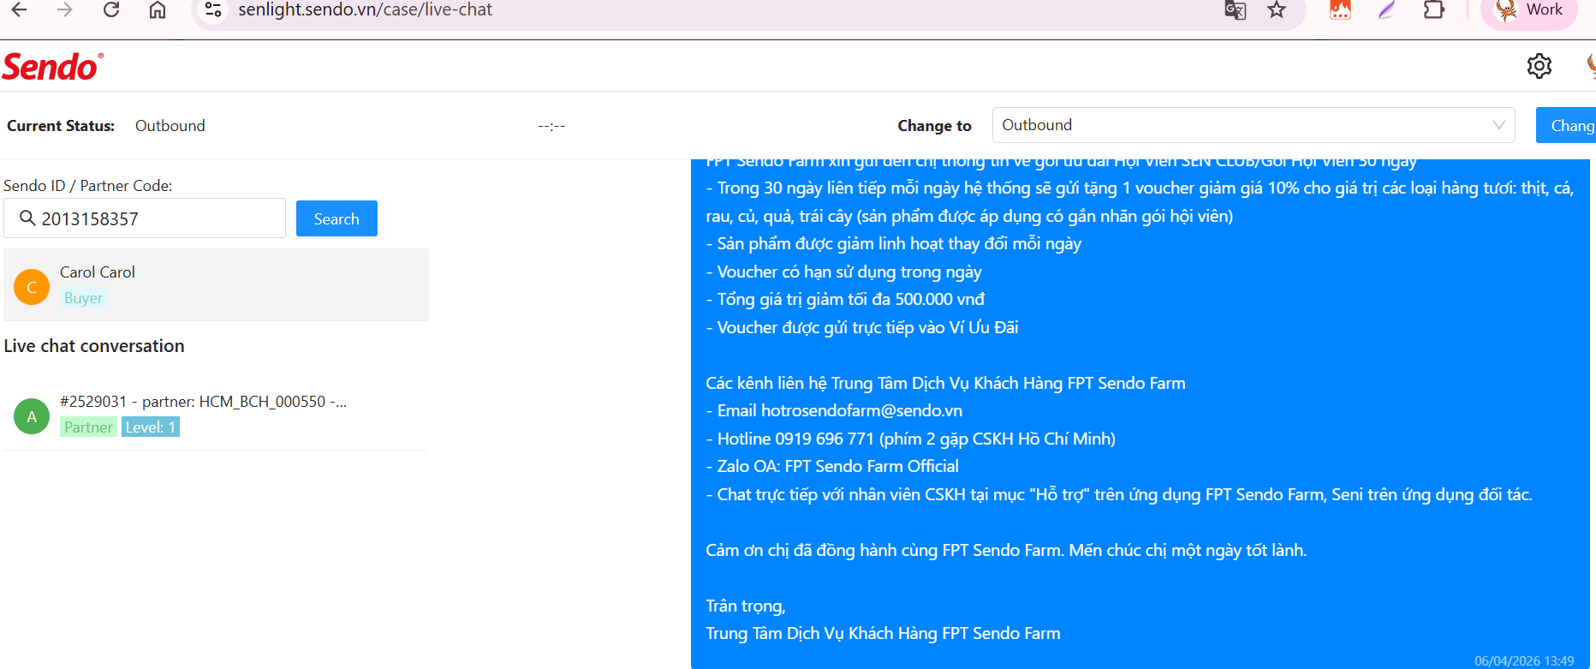Click the Change status button

coord(1566,126)
